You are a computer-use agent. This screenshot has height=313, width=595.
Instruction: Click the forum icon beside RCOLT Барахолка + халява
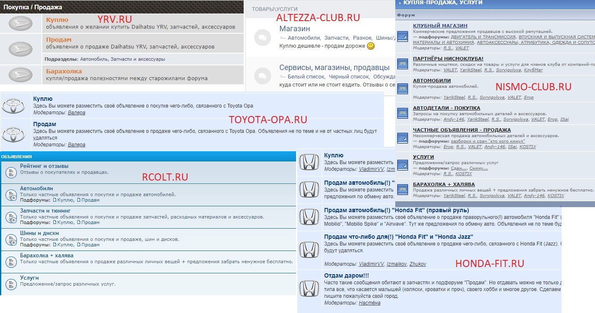11,262
